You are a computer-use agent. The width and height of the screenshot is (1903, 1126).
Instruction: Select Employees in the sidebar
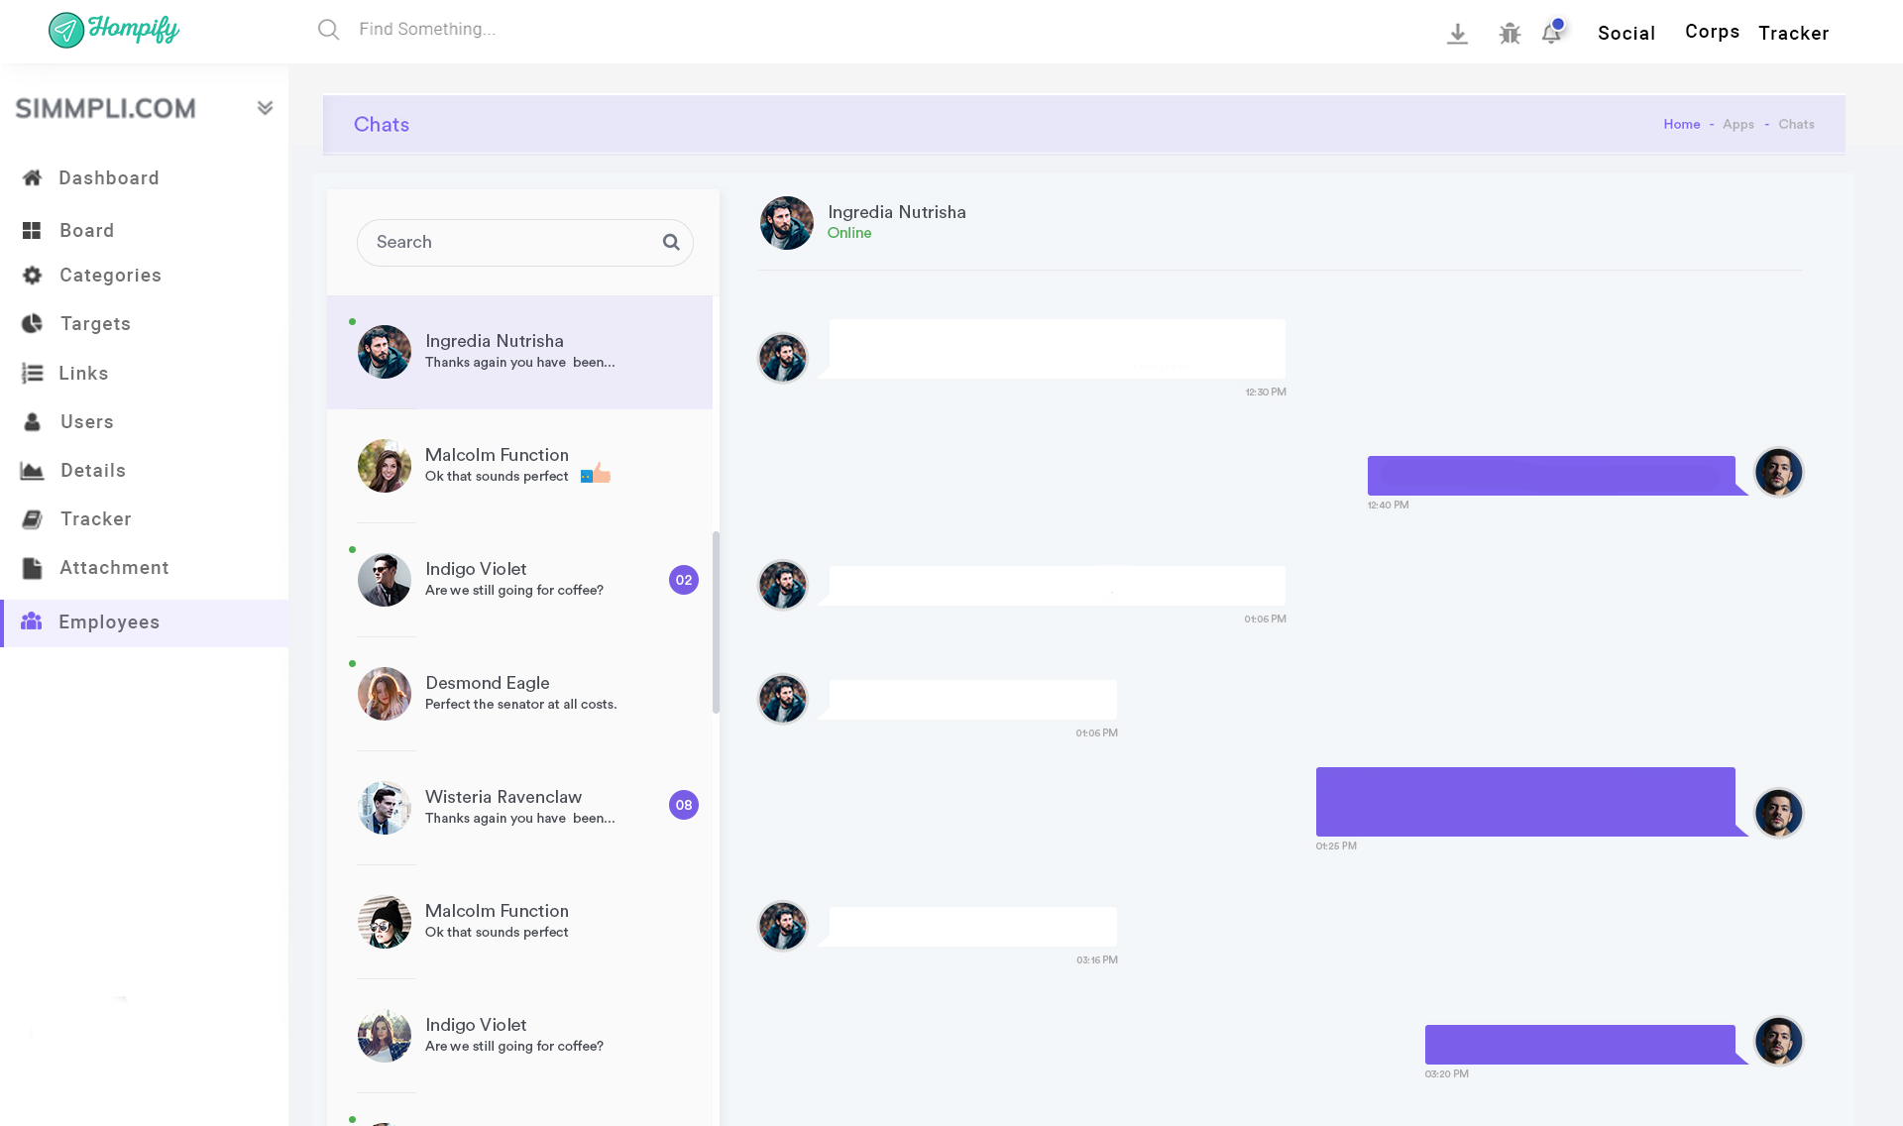pyautogui.click(x=109, y=621)
